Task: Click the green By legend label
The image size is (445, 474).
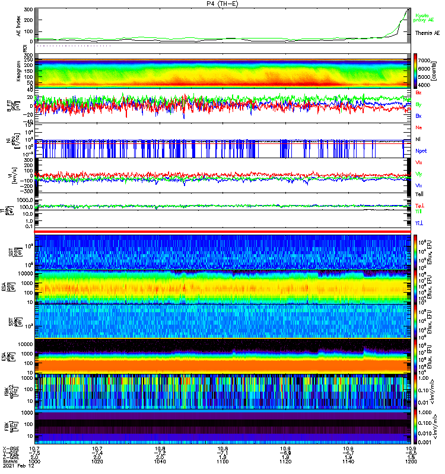Action: [418, 105]
